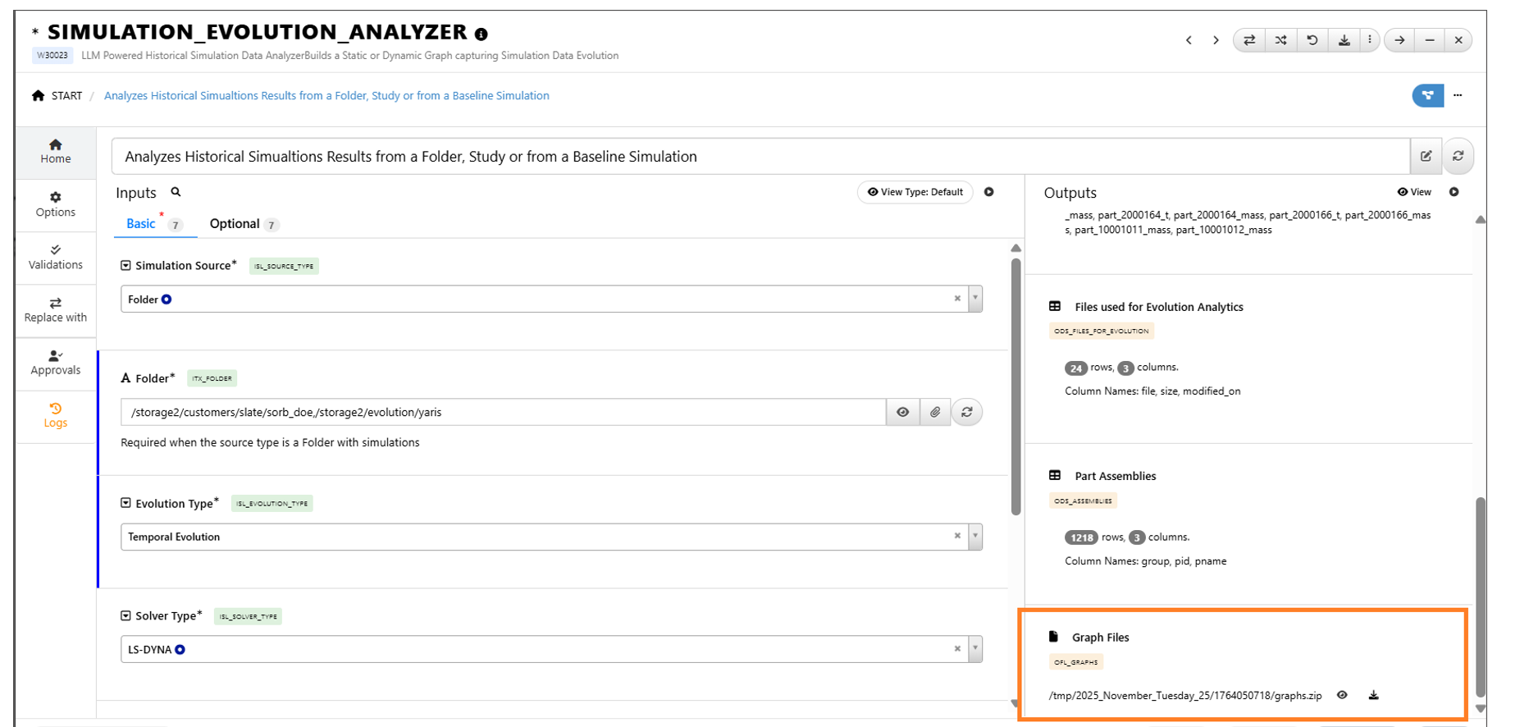This screenshot has height=727, width=1520.
Task: Open the search icon next to Inputs
Action: point(176,192)
